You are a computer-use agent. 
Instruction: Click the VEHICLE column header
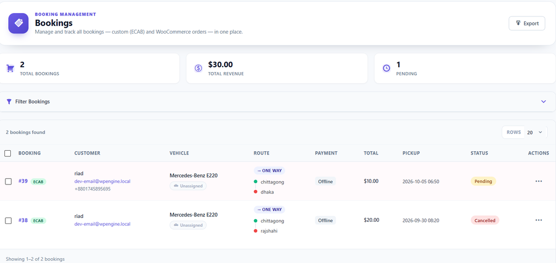[x=179, y=153]
